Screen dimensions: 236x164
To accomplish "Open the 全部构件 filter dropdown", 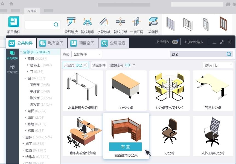I will click(87, 54).
